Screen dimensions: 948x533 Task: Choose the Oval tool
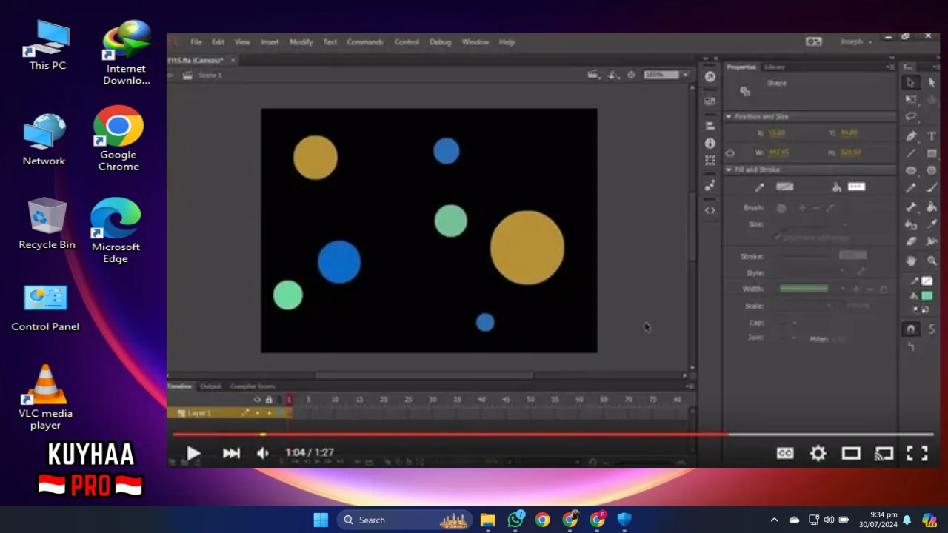(911, 170)
